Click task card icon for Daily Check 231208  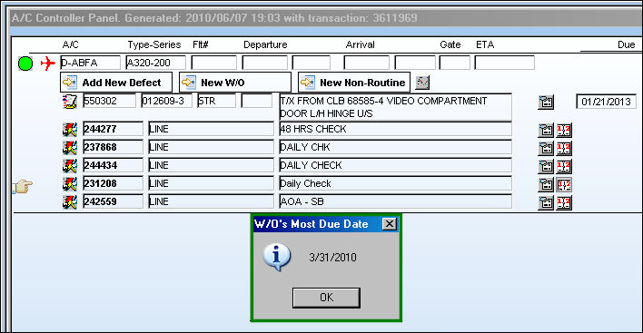(564, 185)
